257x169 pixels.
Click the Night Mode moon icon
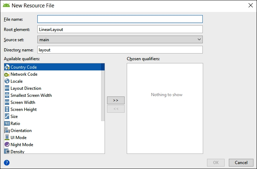click(7, 144)
